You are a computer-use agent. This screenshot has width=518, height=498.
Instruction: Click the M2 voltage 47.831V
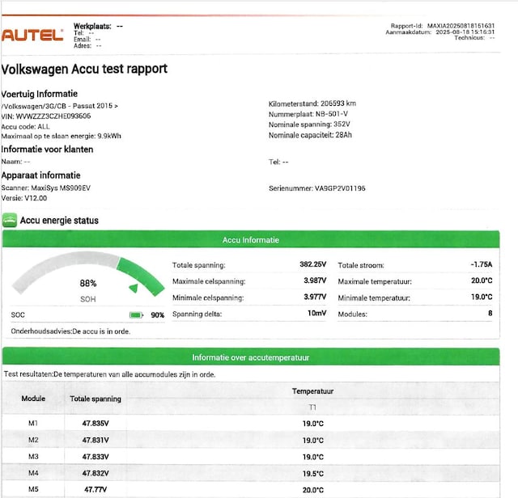[x=96, y=441]
